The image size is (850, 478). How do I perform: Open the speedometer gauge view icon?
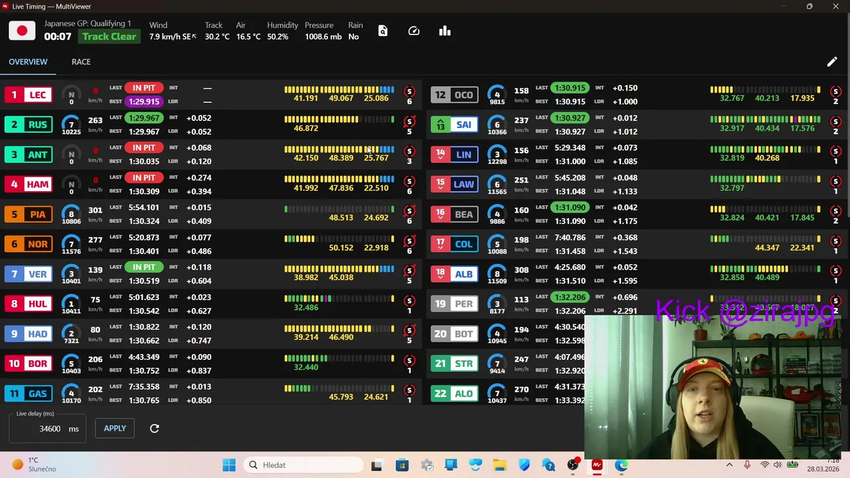click(414, 31)
